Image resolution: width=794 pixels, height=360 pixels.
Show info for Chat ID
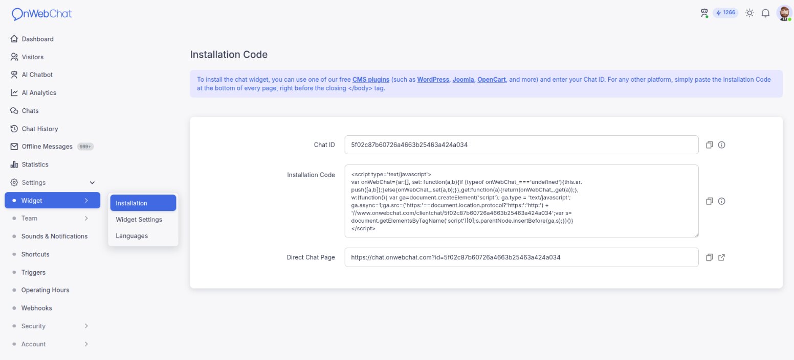pos(721,145)
